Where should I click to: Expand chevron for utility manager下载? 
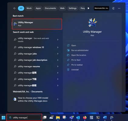tap(58, 79)
